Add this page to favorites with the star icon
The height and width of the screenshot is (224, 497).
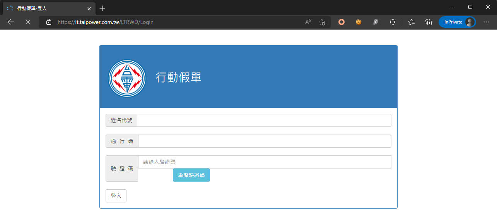[322, 22]
